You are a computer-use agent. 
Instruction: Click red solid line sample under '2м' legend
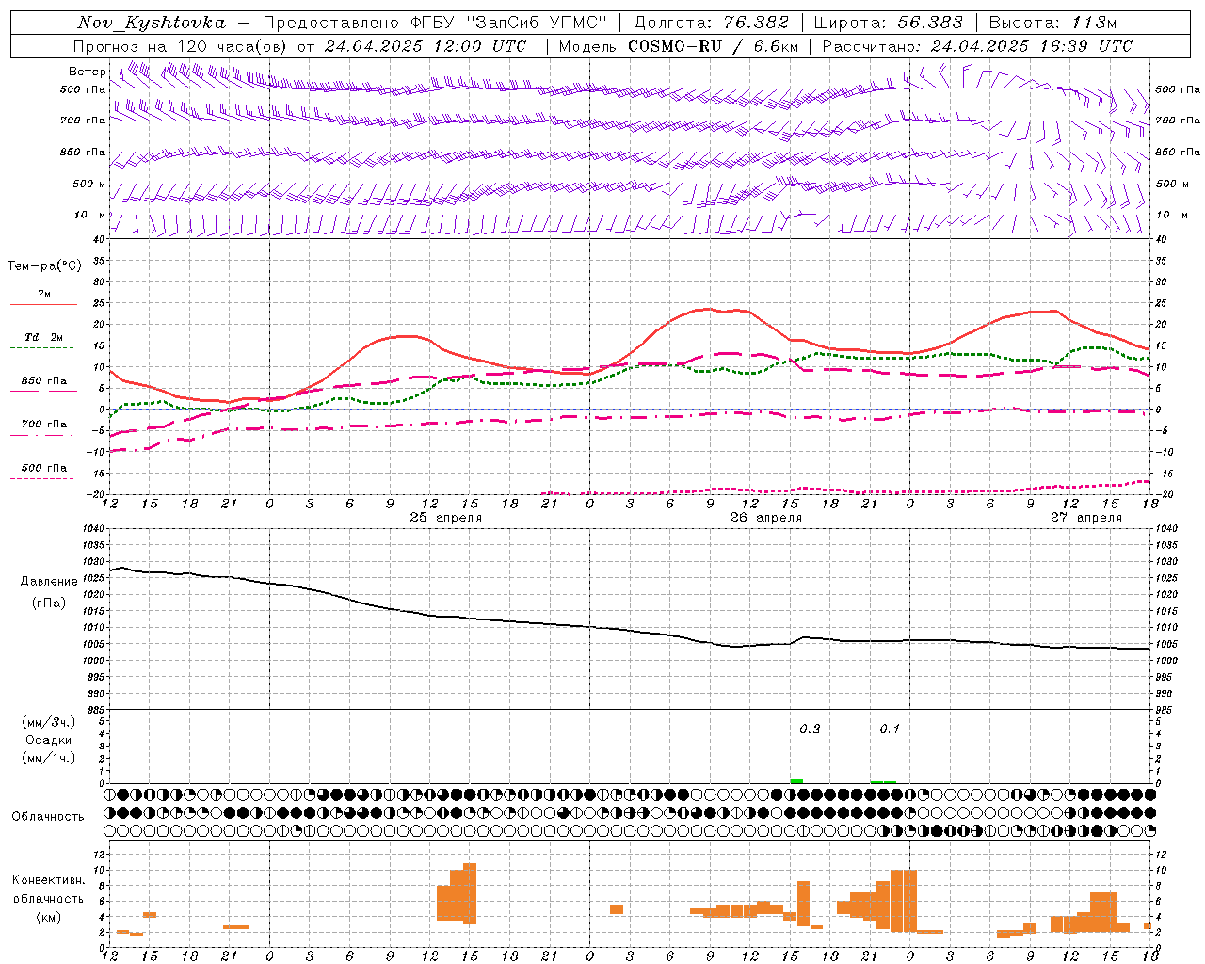pyautogui.click(x=44, y=304)
